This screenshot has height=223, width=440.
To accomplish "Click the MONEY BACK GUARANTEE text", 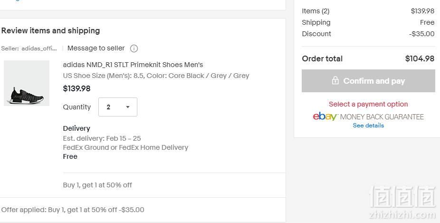I will (x=382, y=117).
